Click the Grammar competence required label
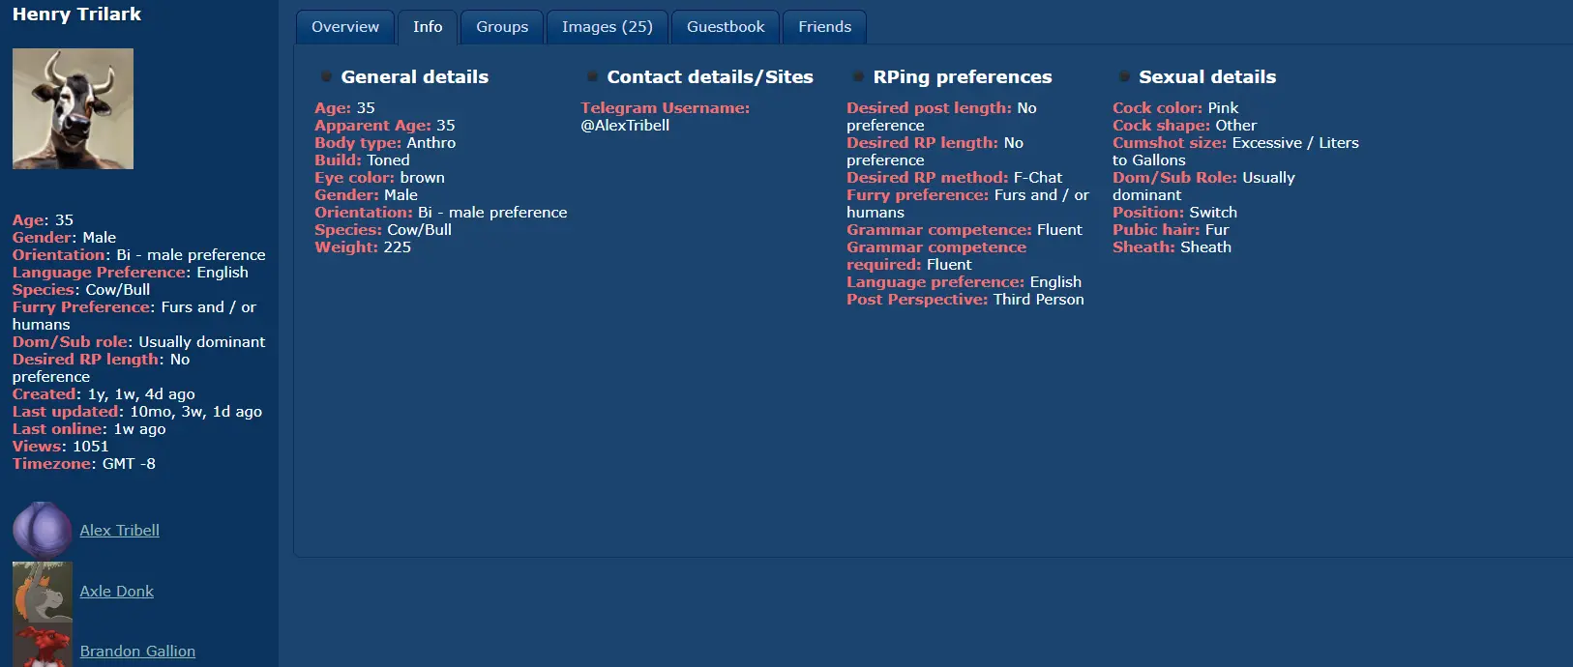The height and width of the screenshot is (667, 1573). tap(936, 256)
